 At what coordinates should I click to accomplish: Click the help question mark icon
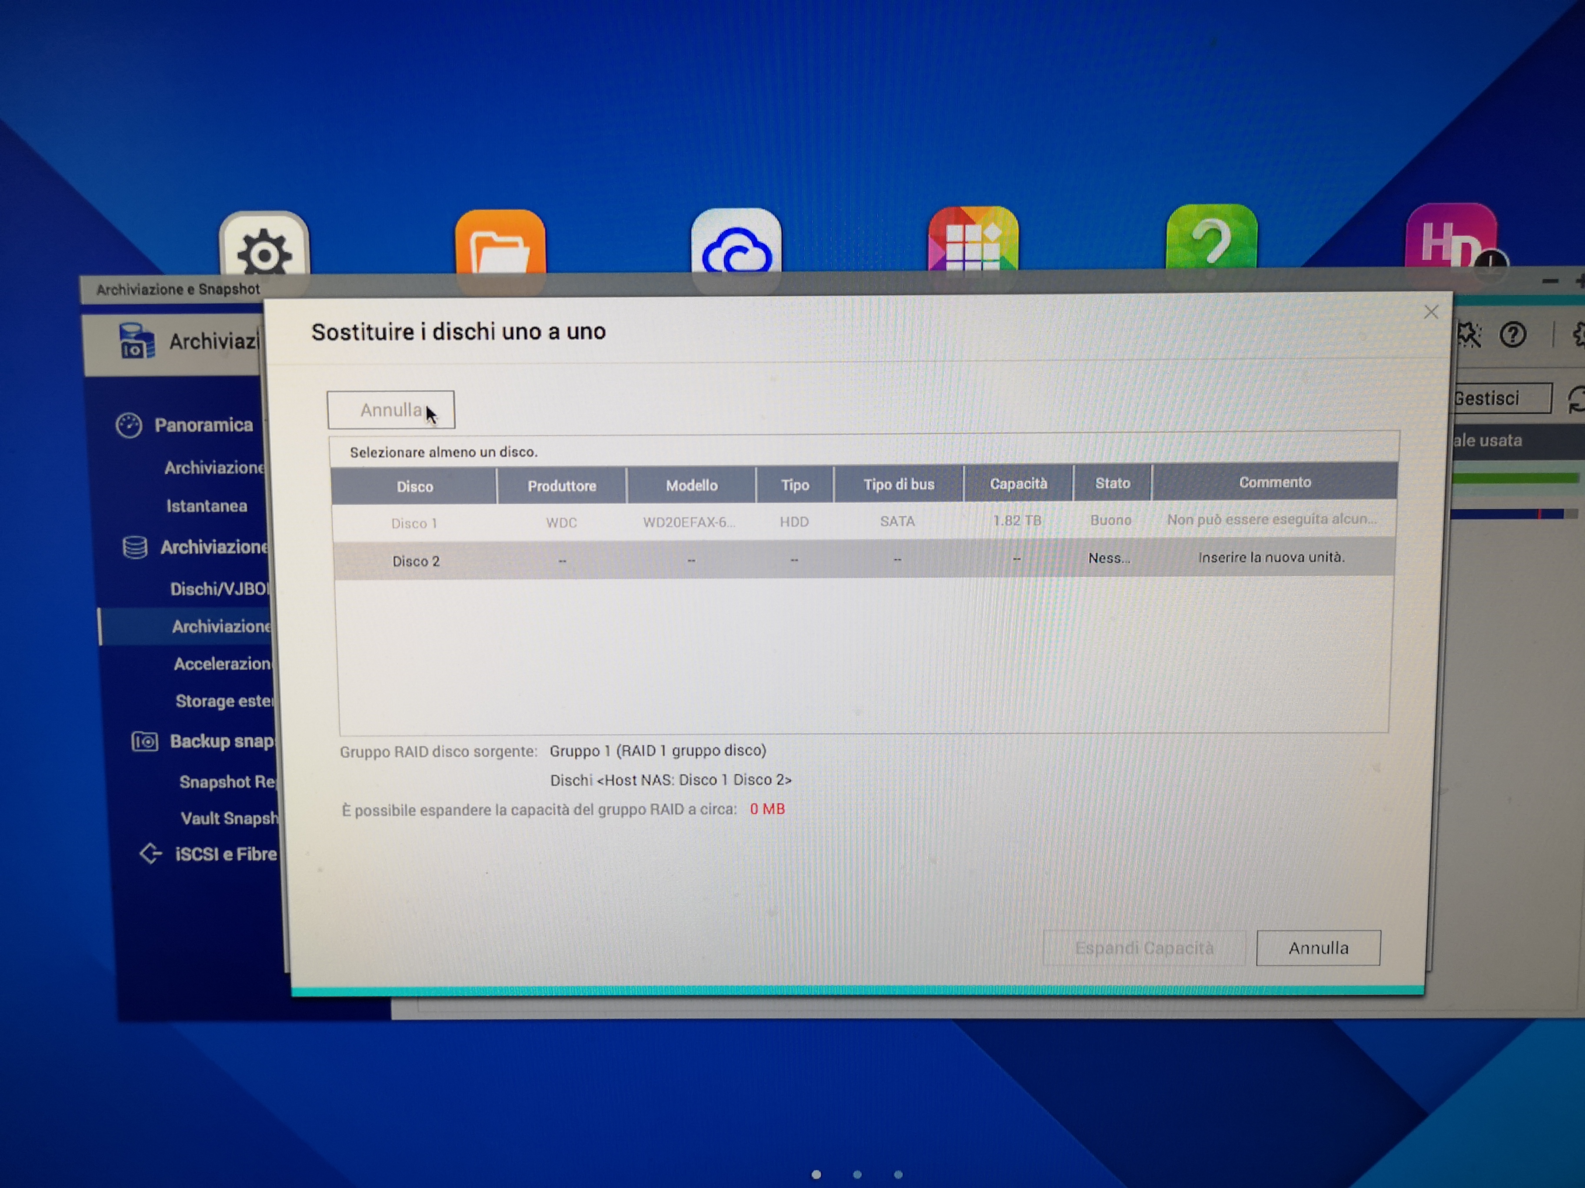(x=1512, y=335)
